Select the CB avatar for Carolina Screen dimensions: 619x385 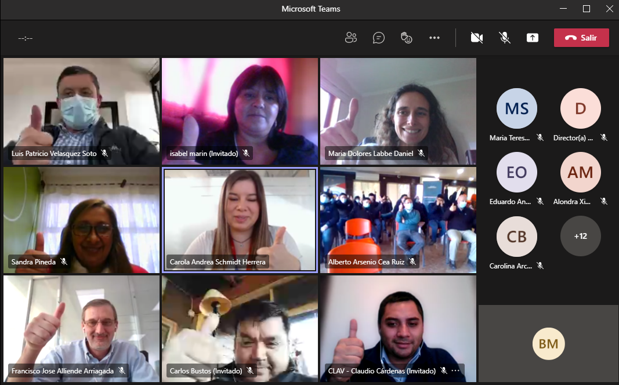pyautogui.click(x=516, y=236)
